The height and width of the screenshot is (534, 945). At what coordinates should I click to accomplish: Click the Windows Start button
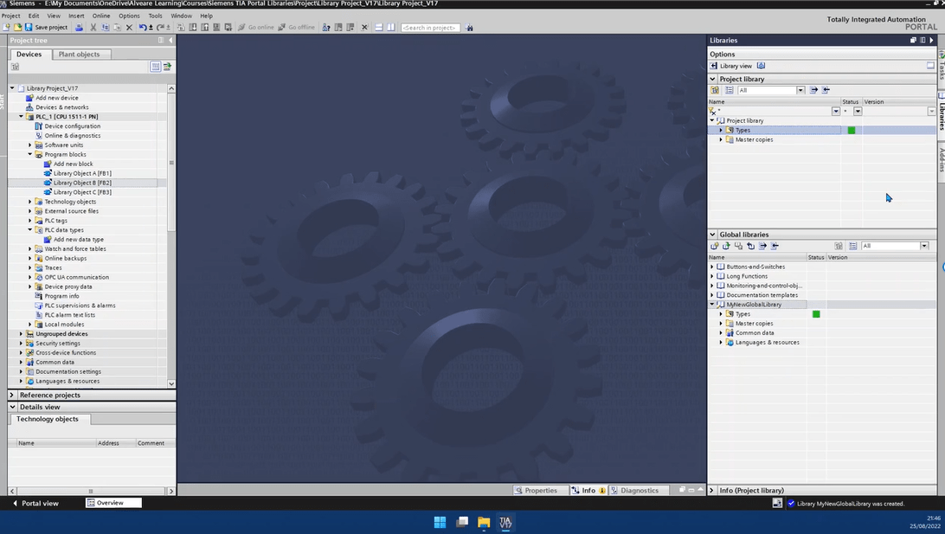(x=440, y=522)
